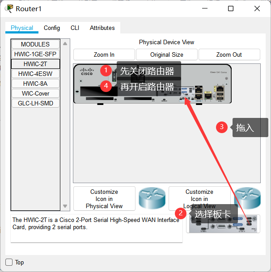
Task: Click Customize Icon in Physical View
Action: point(104,199)
